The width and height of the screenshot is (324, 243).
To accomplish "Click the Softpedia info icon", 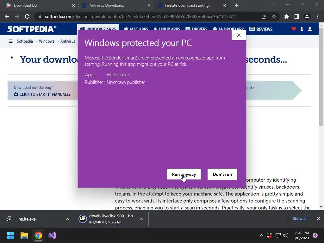I will coord(302,29).
